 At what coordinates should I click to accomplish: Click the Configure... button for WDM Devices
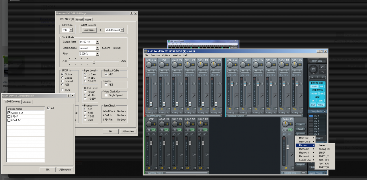[89, 30]
